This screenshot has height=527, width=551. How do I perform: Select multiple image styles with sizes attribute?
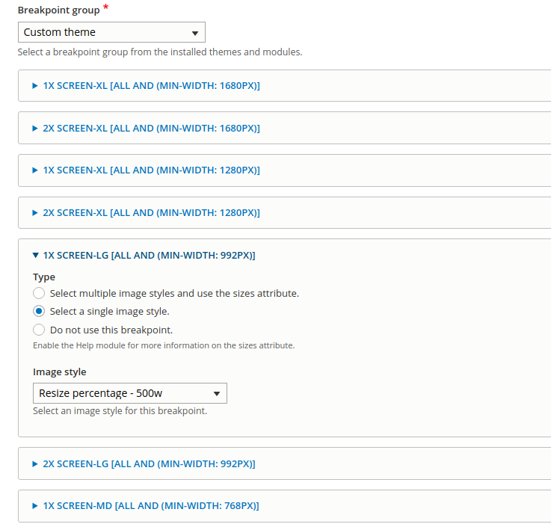pyautogui.click(x=39, y=293)
